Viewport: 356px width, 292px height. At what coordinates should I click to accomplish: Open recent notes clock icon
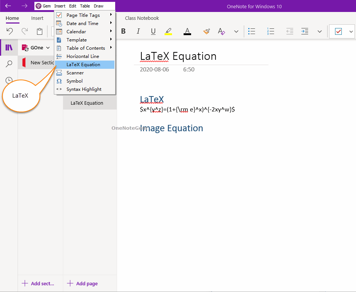click(9, 80)
